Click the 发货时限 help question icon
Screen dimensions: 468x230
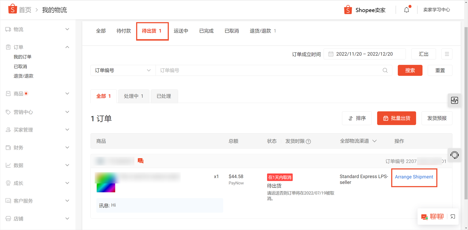pyautogui.click(x=308, y=141)
